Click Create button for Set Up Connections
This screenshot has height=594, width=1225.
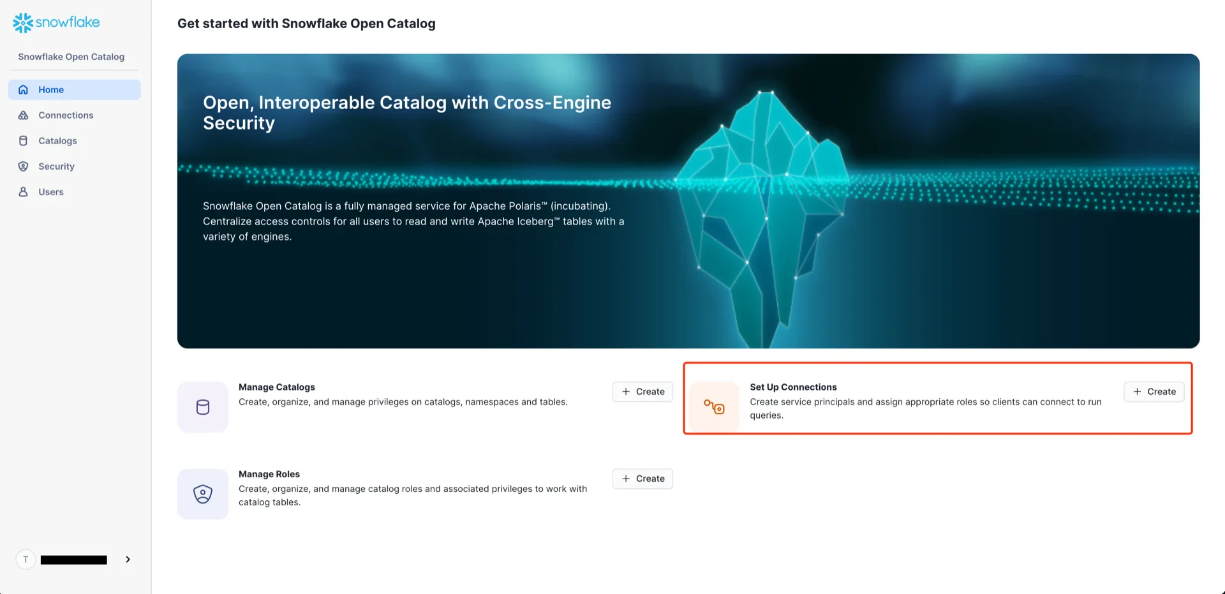click(1154, 392)
